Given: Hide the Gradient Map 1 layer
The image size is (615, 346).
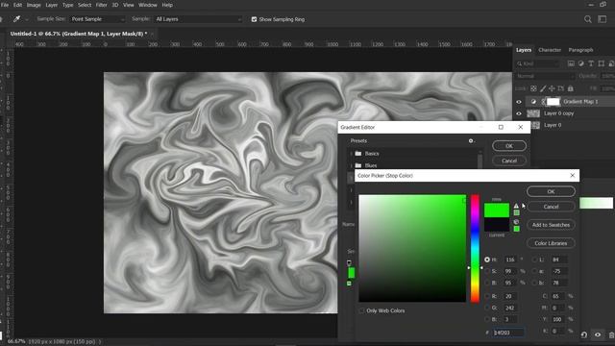Looking at the screenshot, I should [519, 102].
